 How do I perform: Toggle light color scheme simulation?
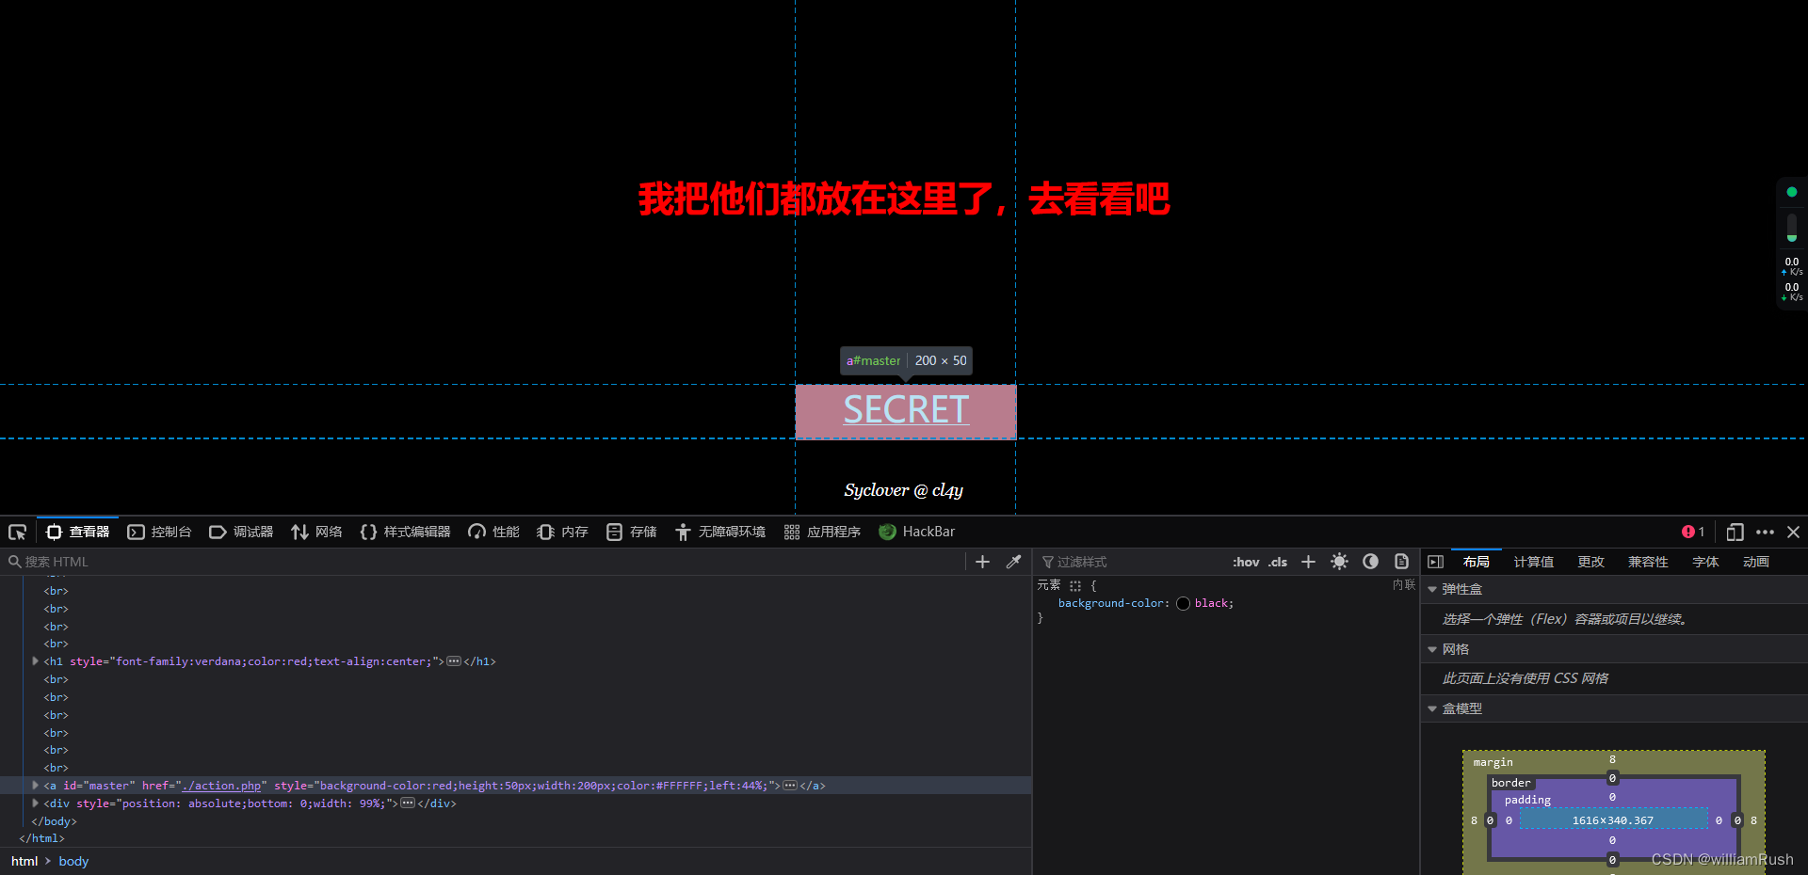1339,562
